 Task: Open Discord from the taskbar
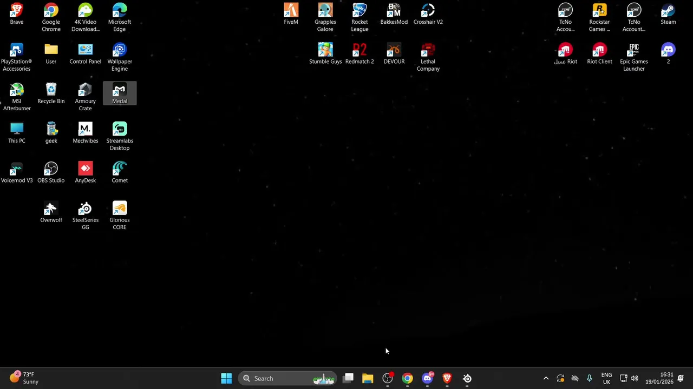point(427,378)
